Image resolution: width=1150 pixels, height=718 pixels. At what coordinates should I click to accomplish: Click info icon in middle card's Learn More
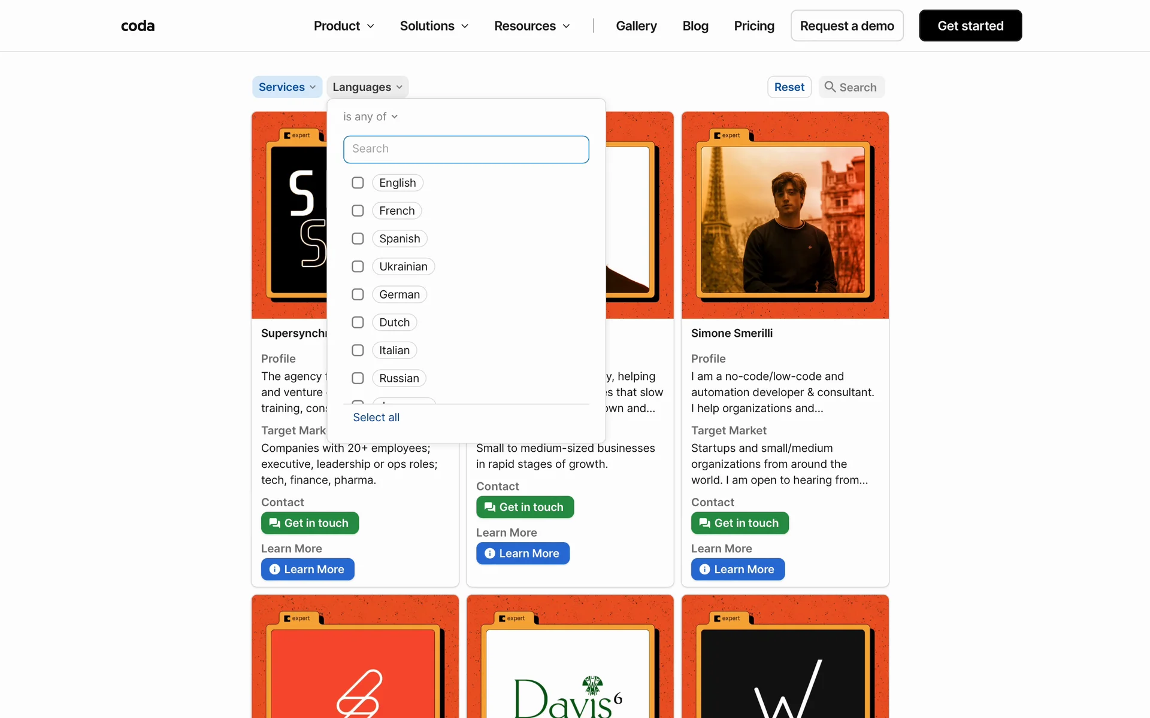tap(489, 553)
